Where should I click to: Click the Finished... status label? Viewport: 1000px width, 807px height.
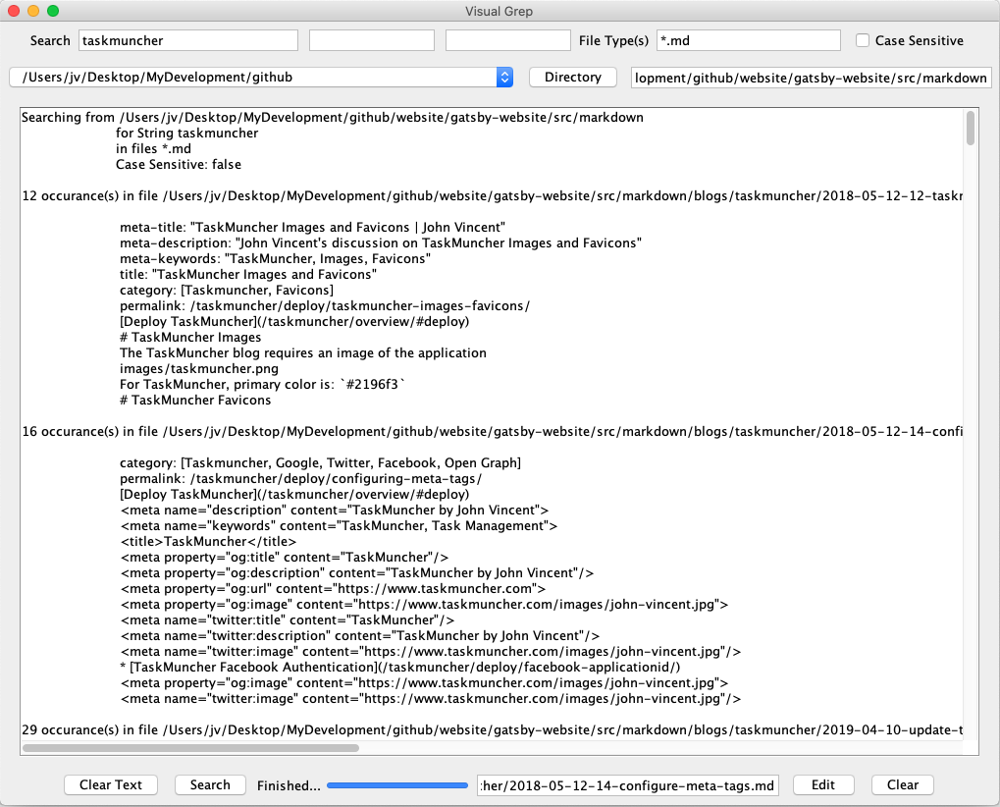[x=289, y=785]
